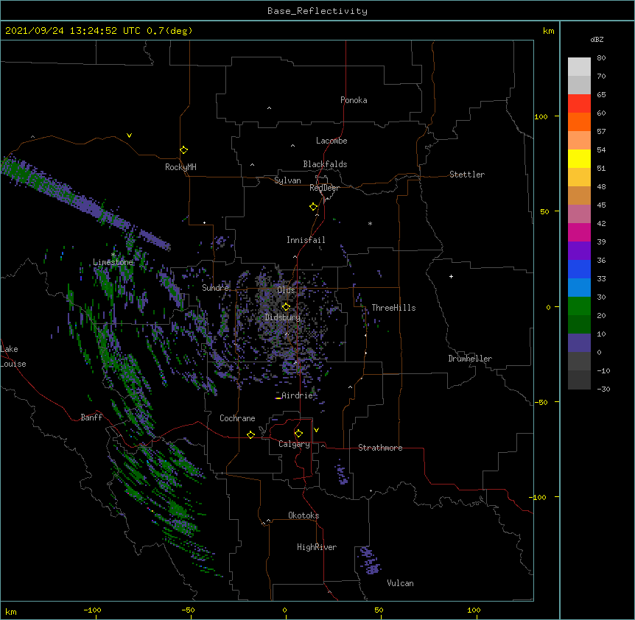Select the Blackfalds label

pos(325,164)
